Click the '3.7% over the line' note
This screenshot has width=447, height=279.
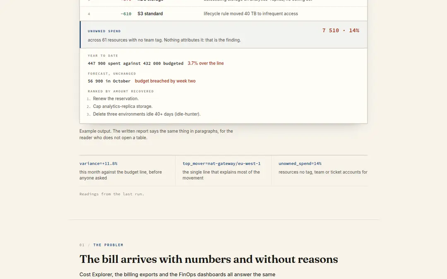pos(206,63)
